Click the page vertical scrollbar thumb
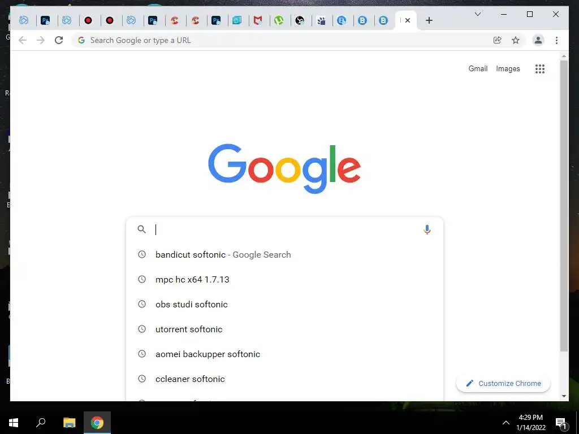The height and width of the screenshot is (434, 579). click(564, 206)
